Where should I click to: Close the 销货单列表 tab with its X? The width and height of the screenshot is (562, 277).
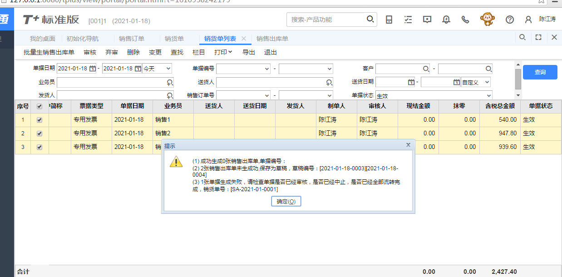click(244, 39)
